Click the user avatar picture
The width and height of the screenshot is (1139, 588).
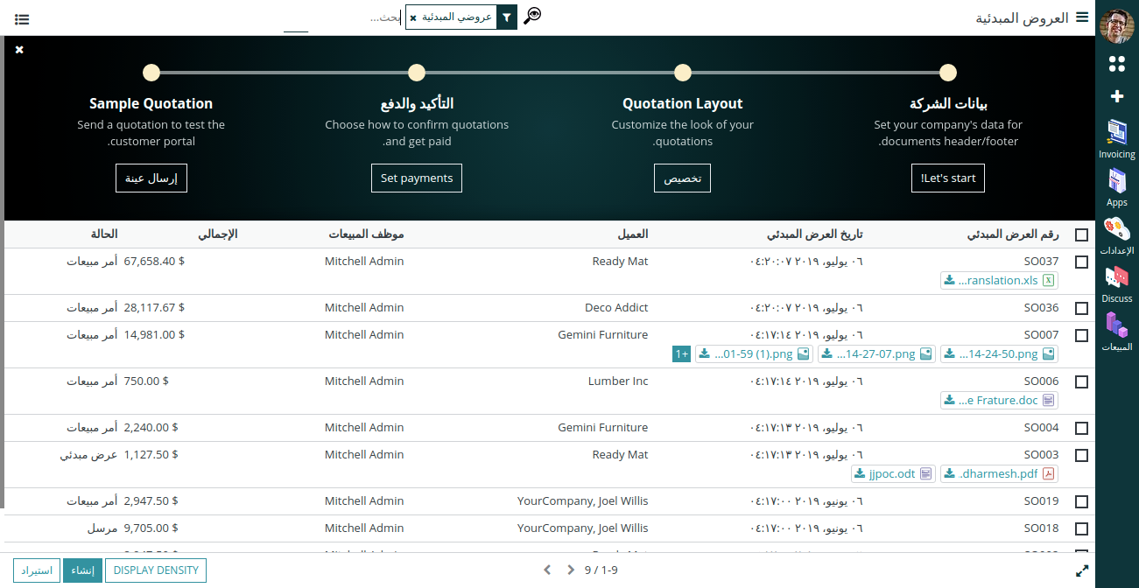pos(1116,26)
